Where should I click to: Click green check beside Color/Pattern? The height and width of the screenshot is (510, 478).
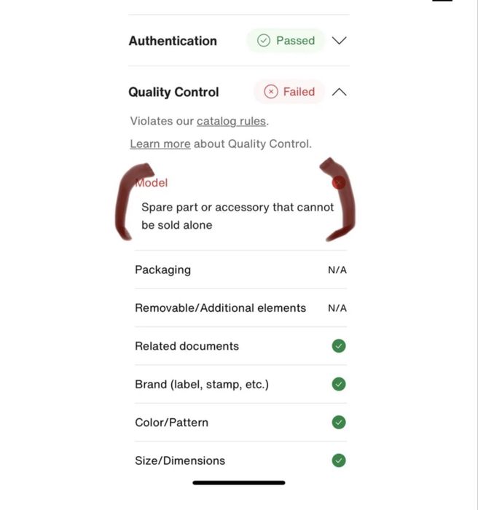coord(338,423)
